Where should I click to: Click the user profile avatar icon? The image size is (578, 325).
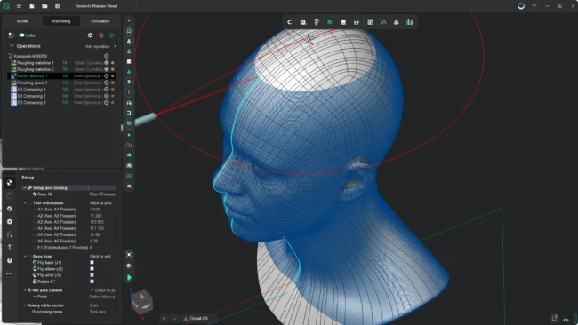coord(521,6)
